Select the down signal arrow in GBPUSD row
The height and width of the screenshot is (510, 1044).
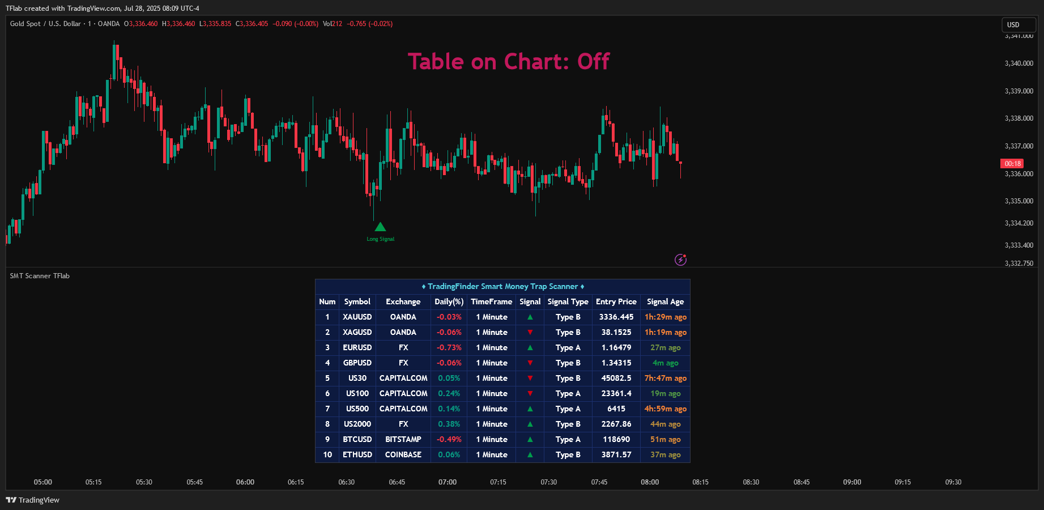[x=530, y=363]
